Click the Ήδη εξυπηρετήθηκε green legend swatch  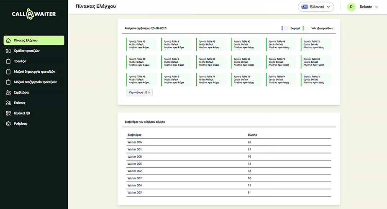click(303, 28)
